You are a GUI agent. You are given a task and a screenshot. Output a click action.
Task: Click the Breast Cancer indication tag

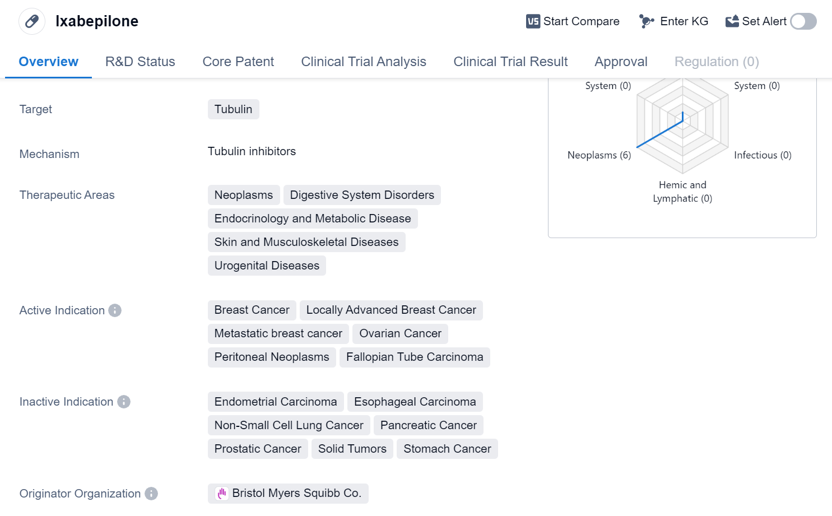pos(252,310)
